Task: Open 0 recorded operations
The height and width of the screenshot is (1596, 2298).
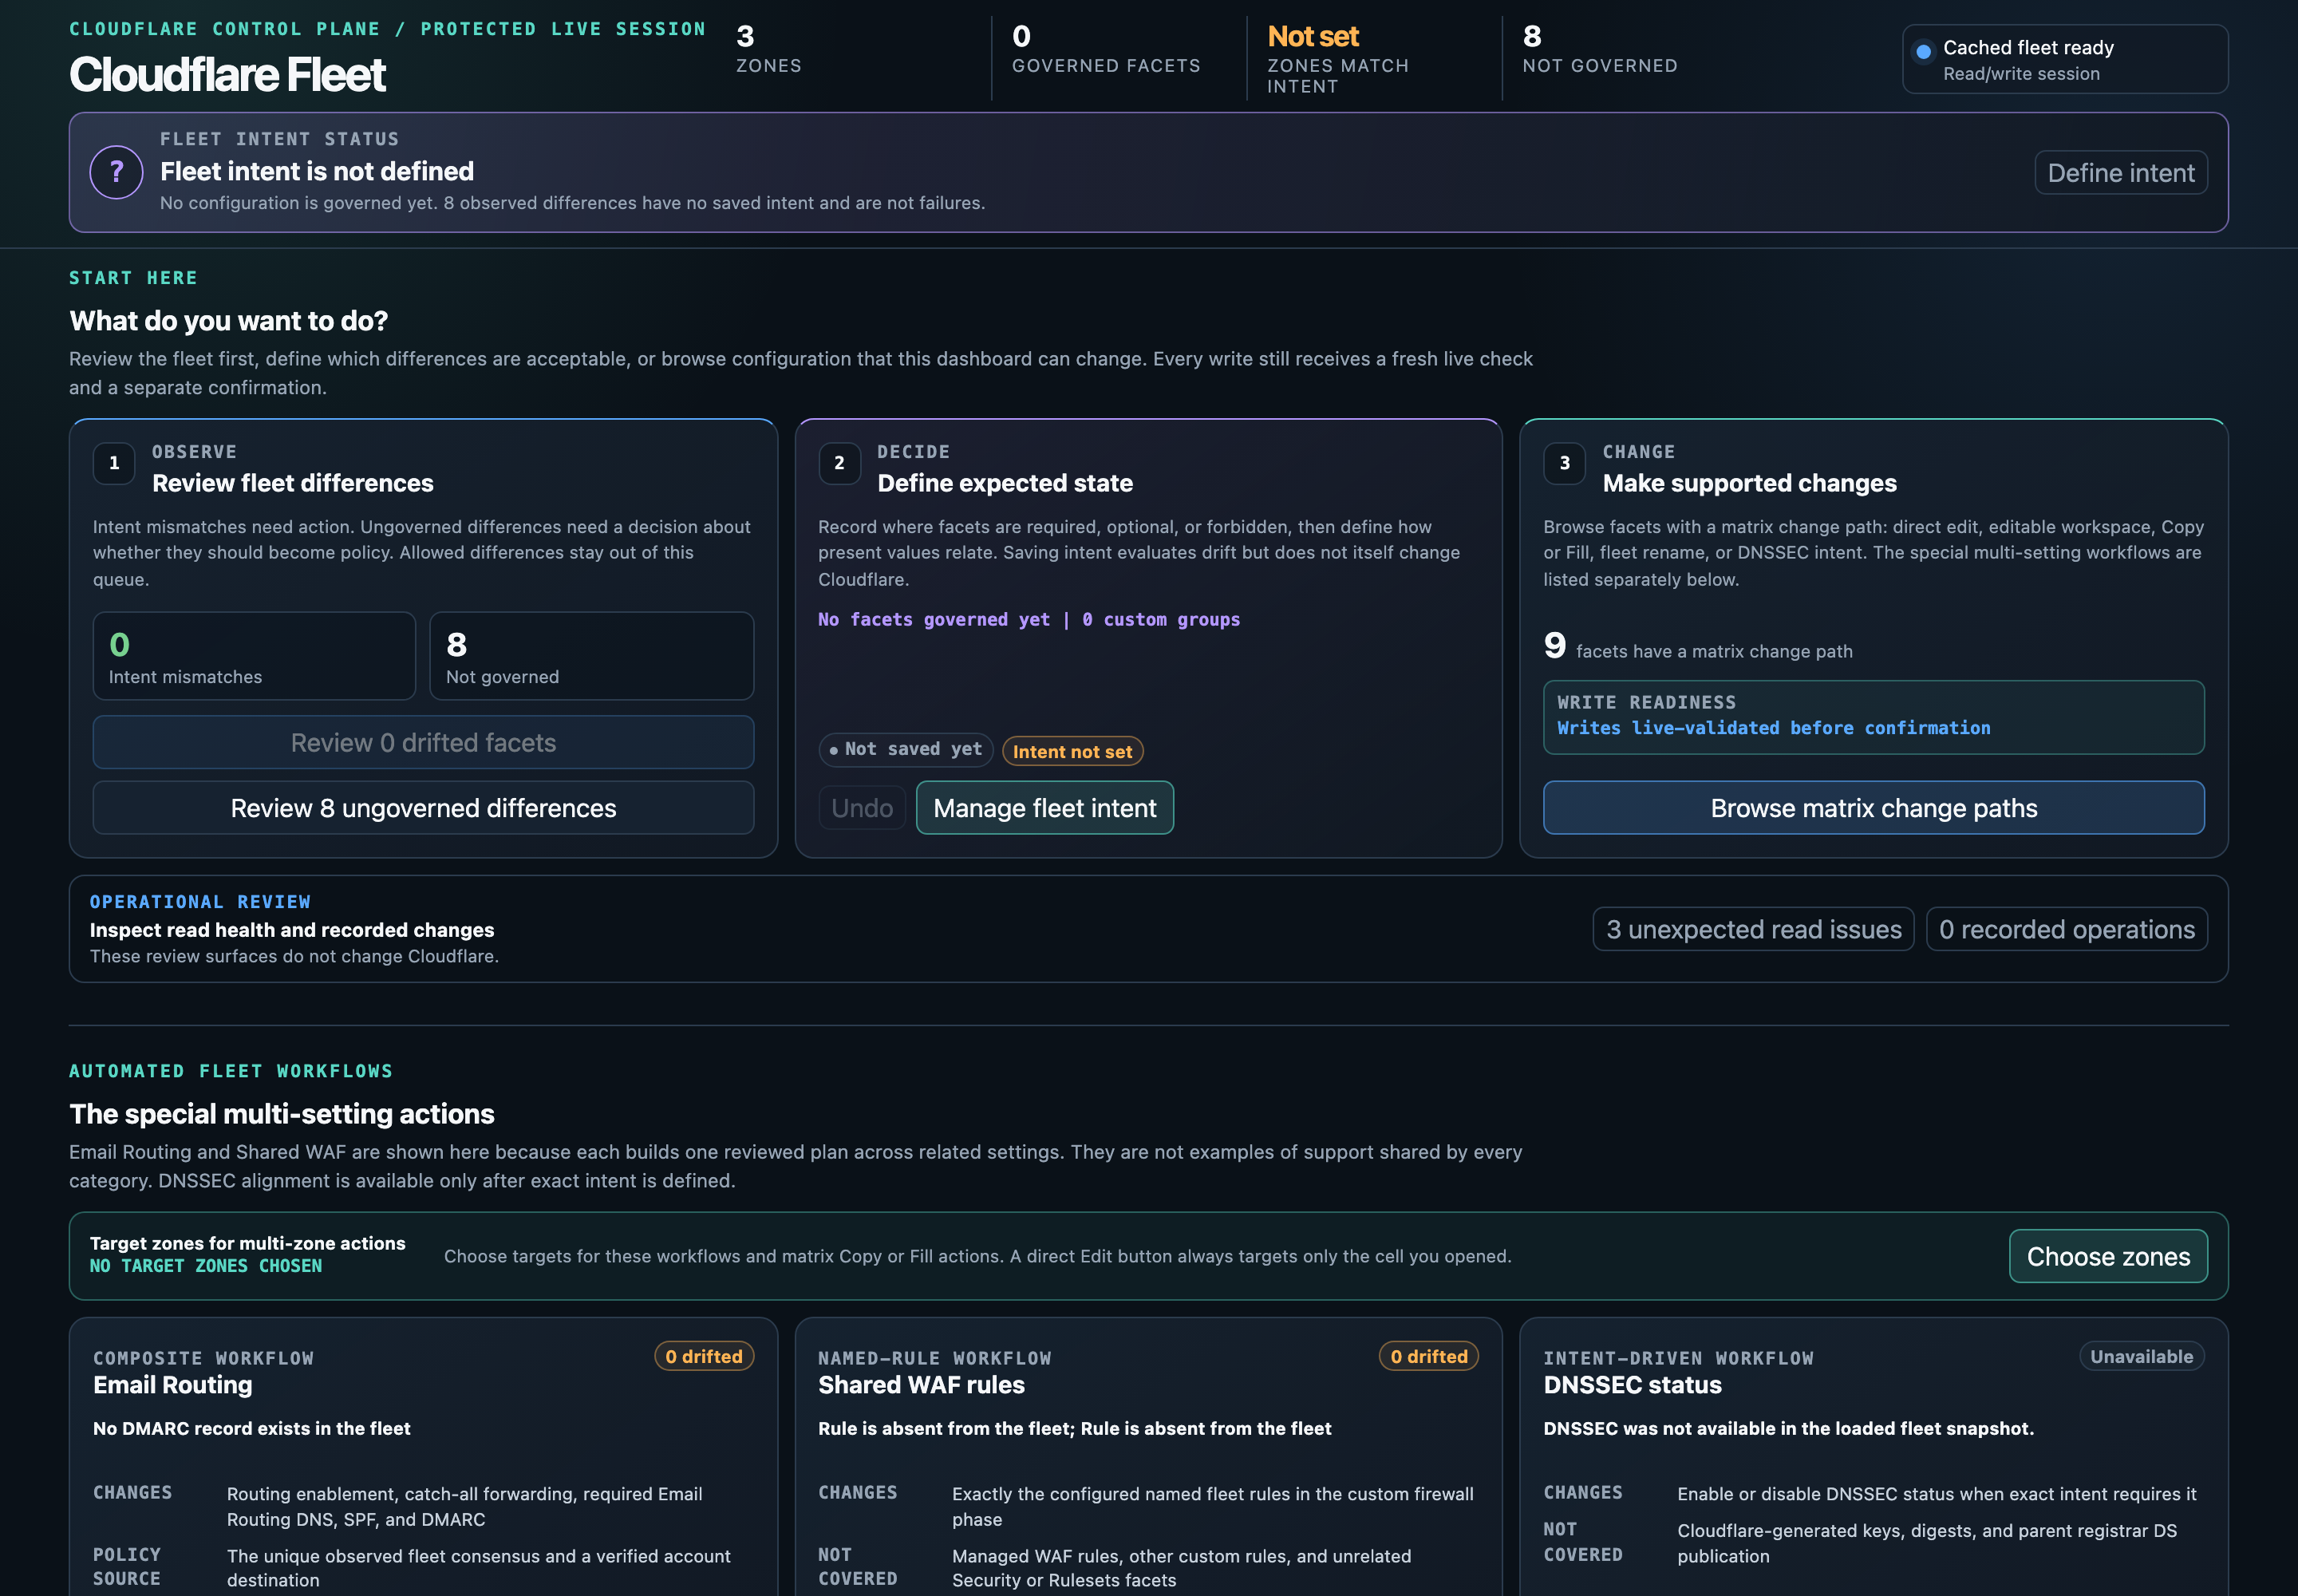Action: tap(2066, 929)
